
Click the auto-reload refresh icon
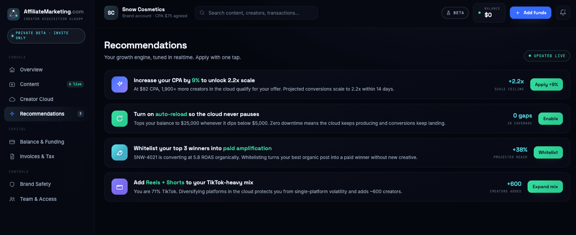(x=119, y=119)
